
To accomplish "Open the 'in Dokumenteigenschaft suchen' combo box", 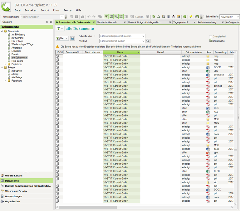I will [122, 36].
